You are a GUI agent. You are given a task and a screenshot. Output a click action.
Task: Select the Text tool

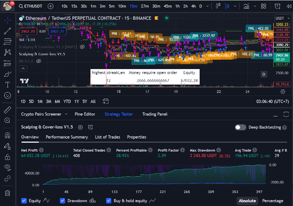point(8,85)
